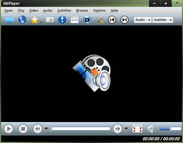The image size is (183, 143).
Task: Open the Subtitles menu
Action: (x=64, y=11)
